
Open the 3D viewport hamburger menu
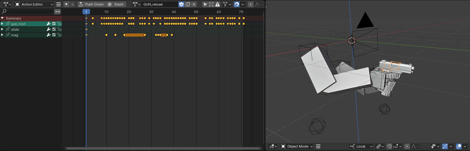(x=318, y=146)
